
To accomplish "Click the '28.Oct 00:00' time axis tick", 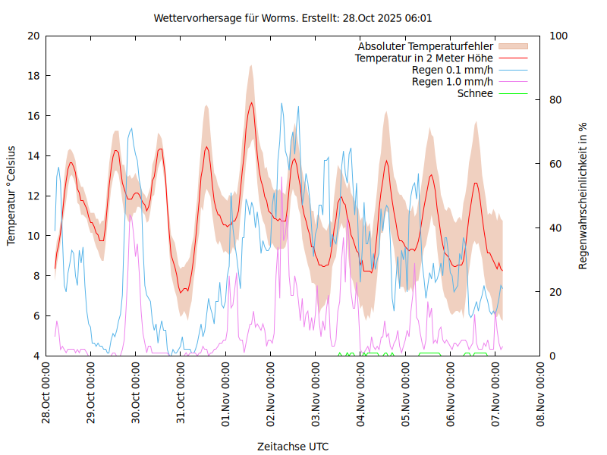I will tap(46, 394).
